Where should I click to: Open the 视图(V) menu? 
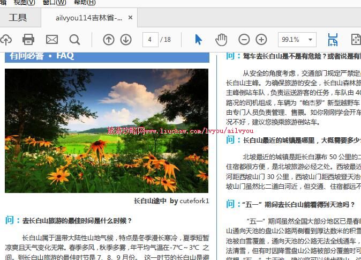pyautogui.click(x=24, y=3)
